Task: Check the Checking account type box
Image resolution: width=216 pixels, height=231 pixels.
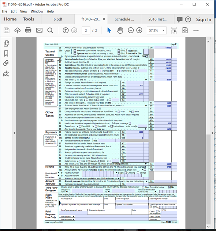Action: pyautogui.click(x=126, y=173)
